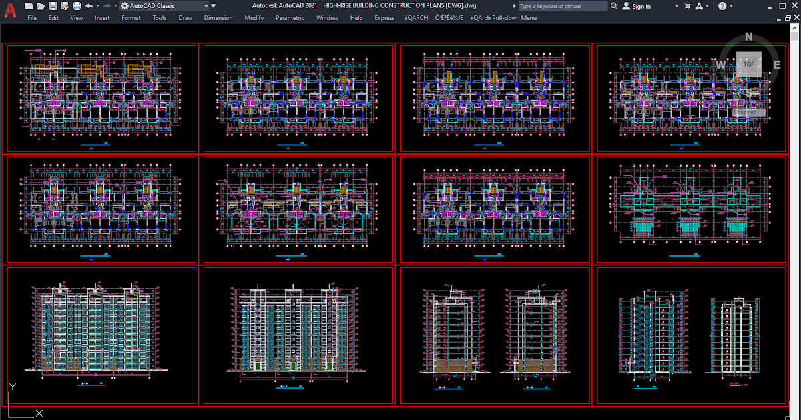Select TOP on the ViewCube
Screen dimensions: 801x420
(x=749, y=64)
